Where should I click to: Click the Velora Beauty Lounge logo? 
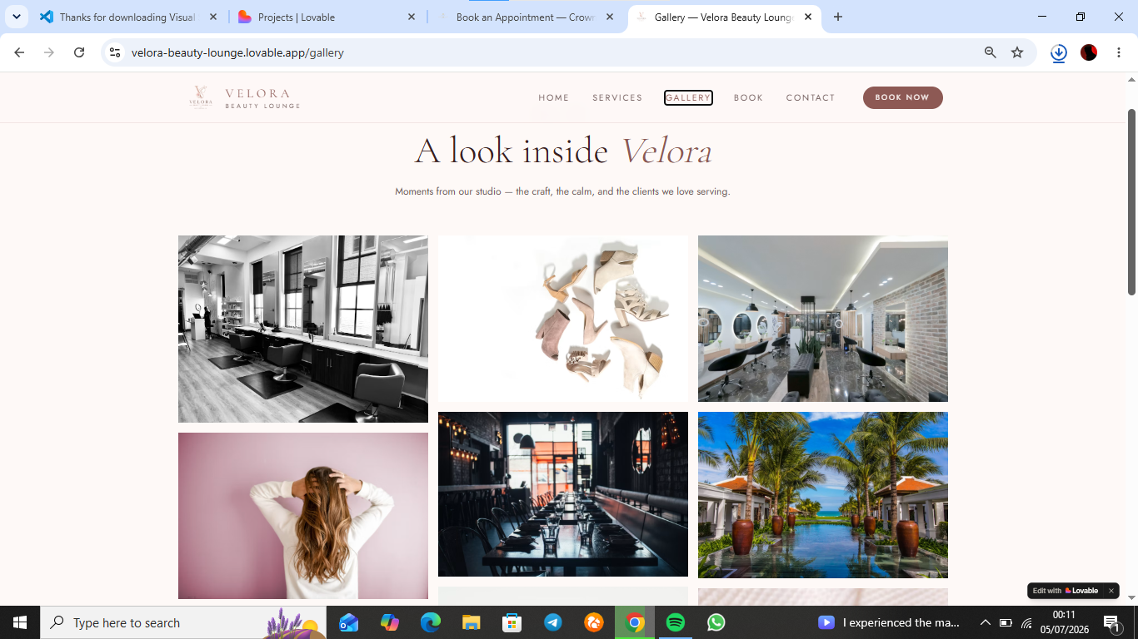tap(244, 97)
